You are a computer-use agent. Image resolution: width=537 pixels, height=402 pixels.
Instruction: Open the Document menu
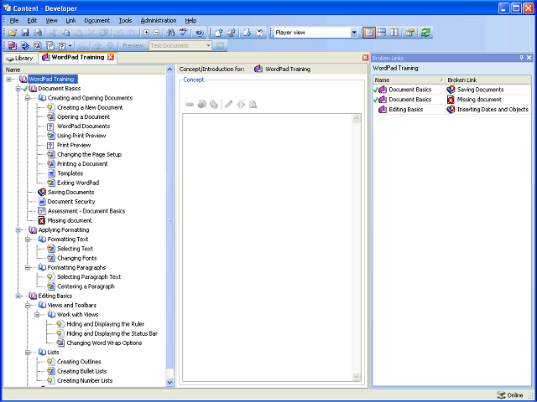[x=97, y=20]
